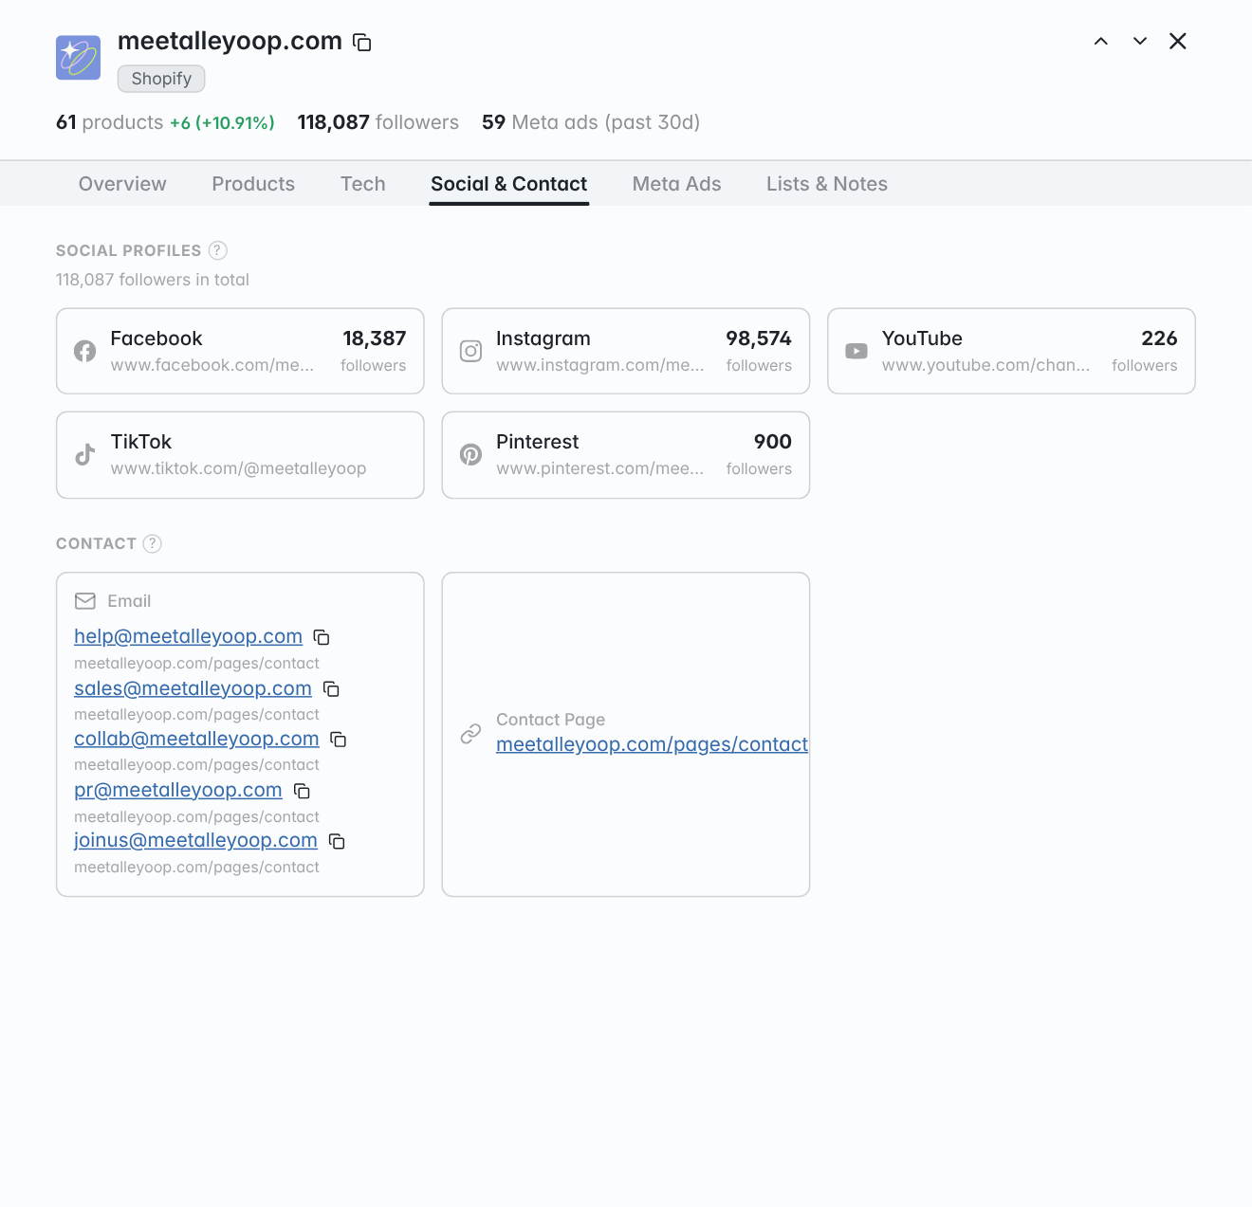This screenshot has width=1252, height=1207.
Task: Click the TikTok card title
Action: (x=141, y=442)
